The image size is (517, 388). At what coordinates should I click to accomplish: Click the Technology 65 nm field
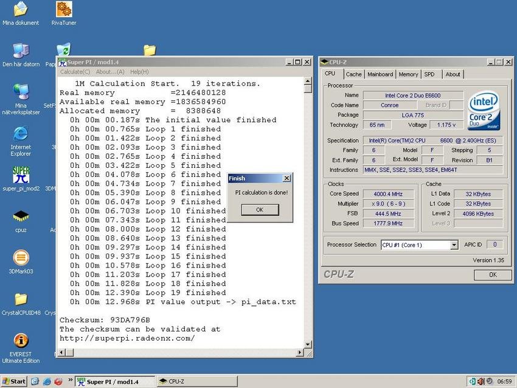point(377,125)
